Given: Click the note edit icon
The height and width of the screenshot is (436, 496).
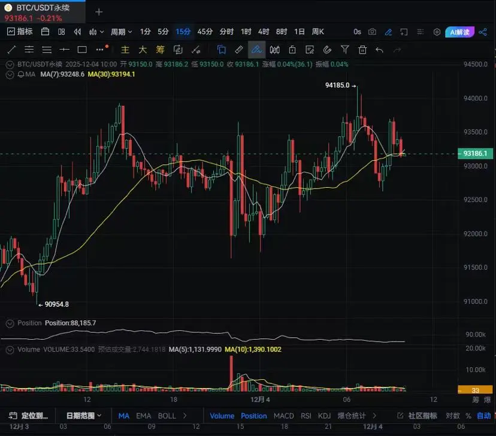Looking at the screenshot, I should (310, 50).
